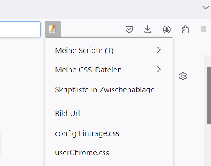Click the Firefox account avatar icon

[166, 29]
